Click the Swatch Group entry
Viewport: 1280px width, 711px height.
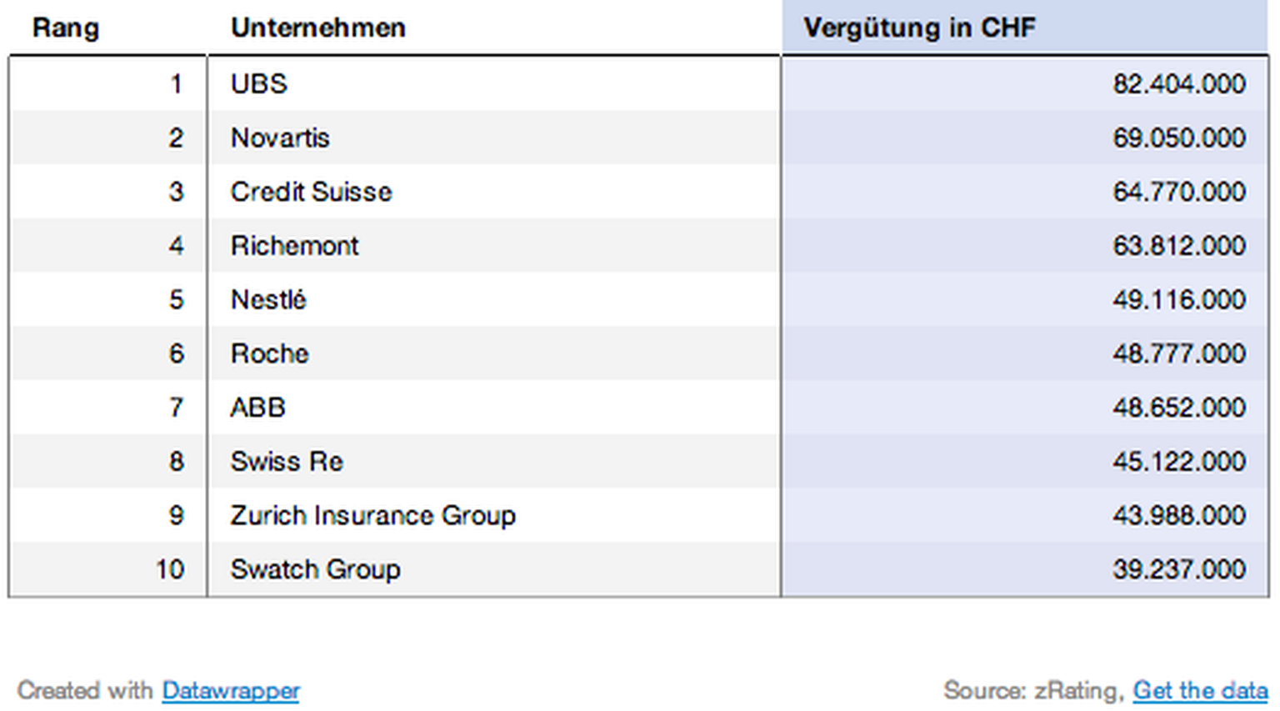pos(315,569)
